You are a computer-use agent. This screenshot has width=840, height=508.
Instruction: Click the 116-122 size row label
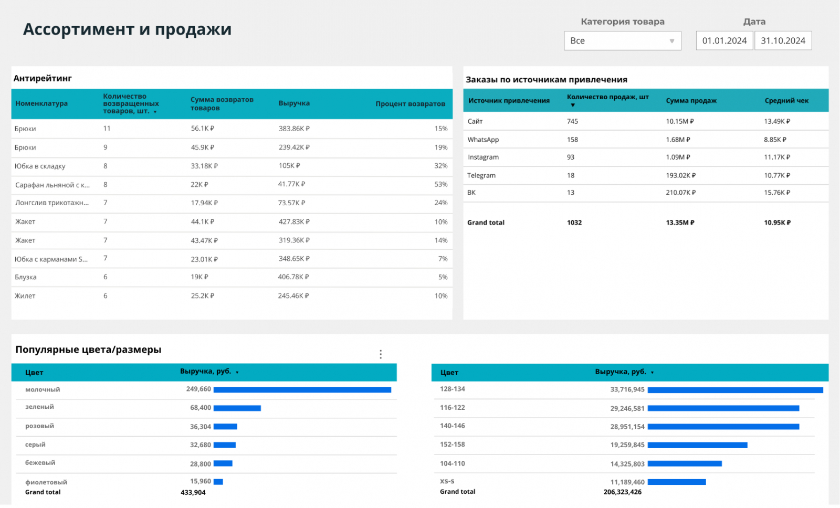(x=453, y=408)
